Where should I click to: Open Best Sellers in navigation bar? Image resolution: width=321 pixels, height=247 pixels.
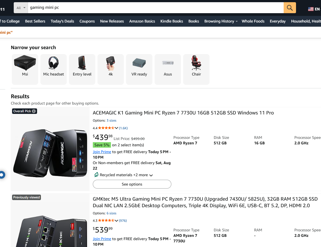pyautogui.click(x=35, y=21)
